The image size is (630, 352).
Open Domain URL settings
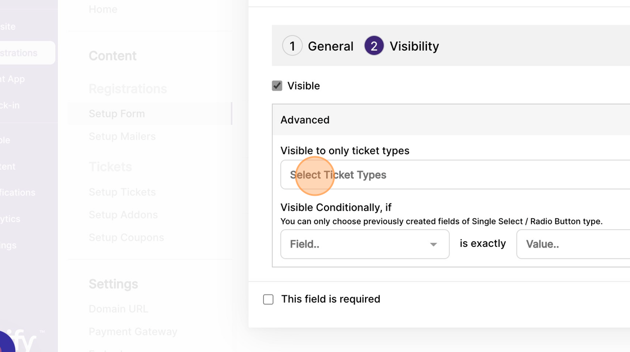point(118,309)
